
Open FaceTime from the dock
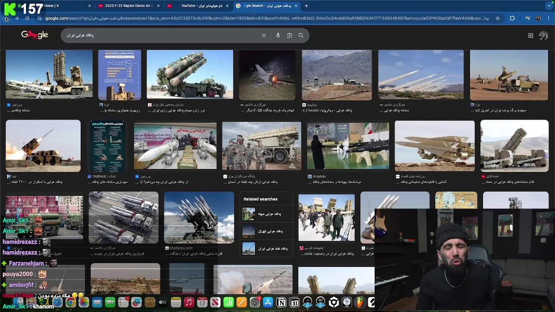click(x=110, y=302)
